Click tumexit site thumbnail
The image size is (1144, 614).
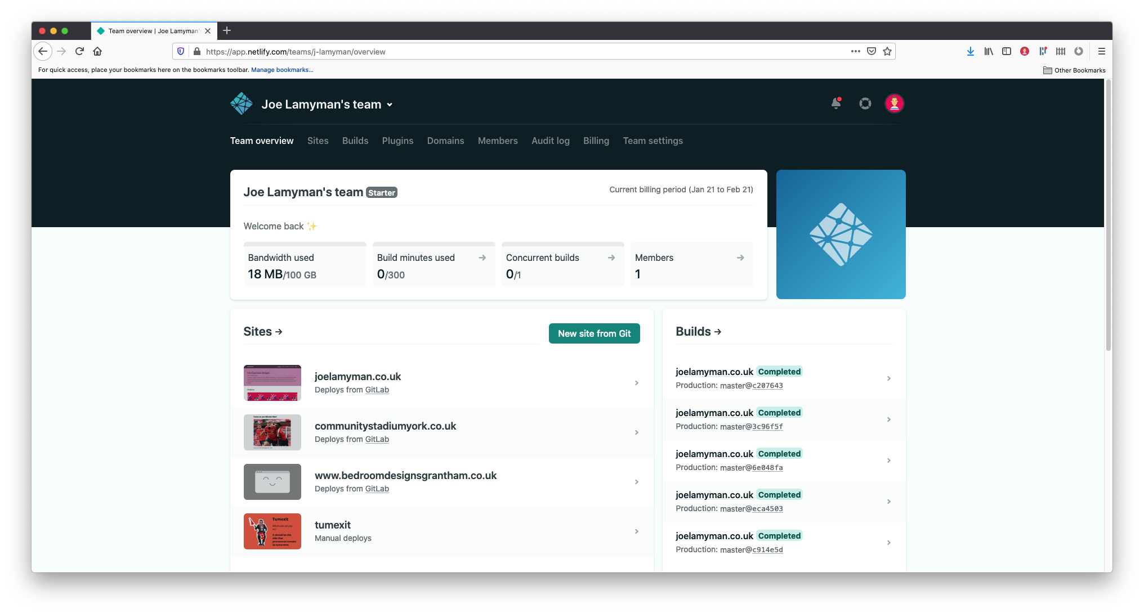click(272, 531)
